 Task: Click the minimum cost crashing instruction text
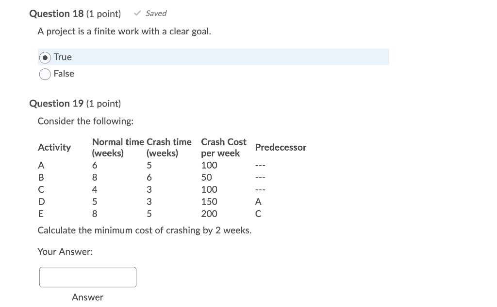pos(145,230)
